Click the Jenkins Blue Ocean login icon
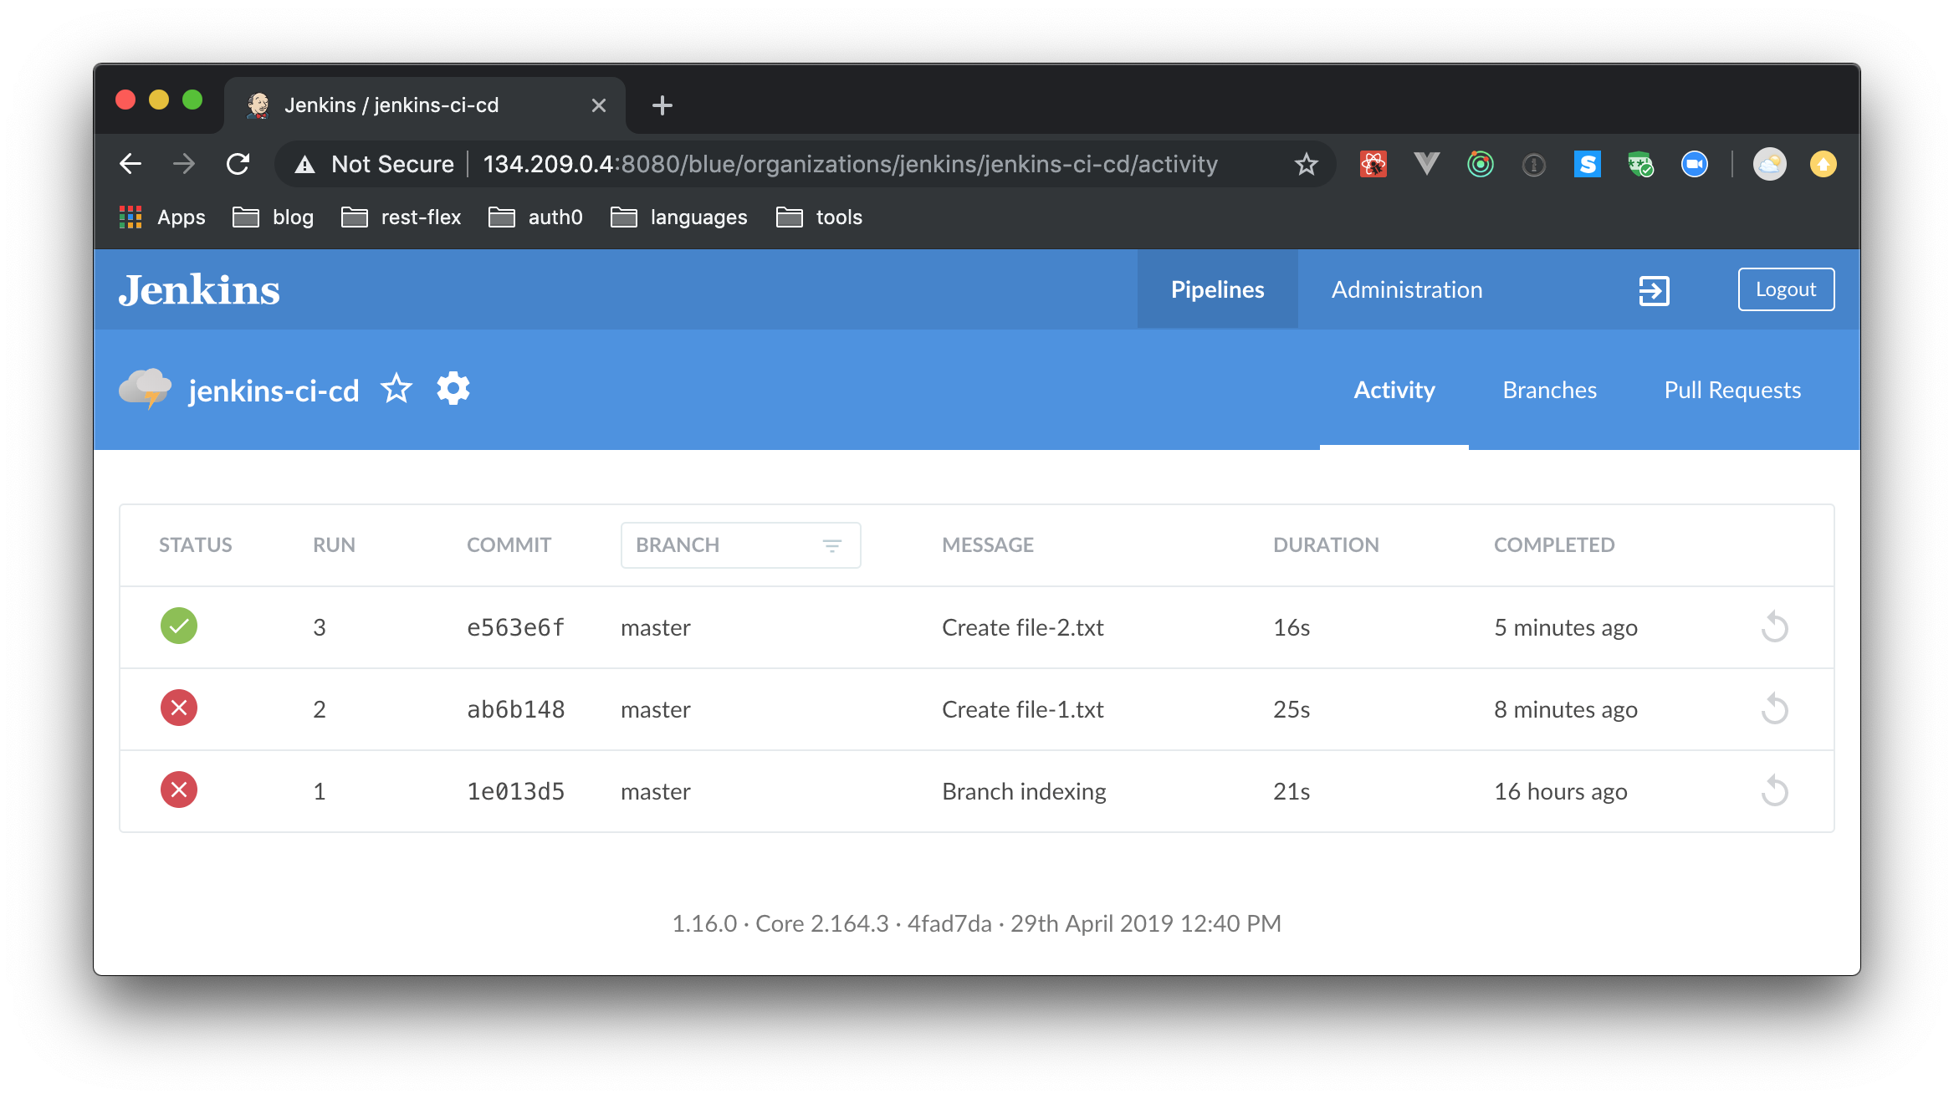The height and width of the screenshot is (1099, 1954). (x=1655, y=289)
